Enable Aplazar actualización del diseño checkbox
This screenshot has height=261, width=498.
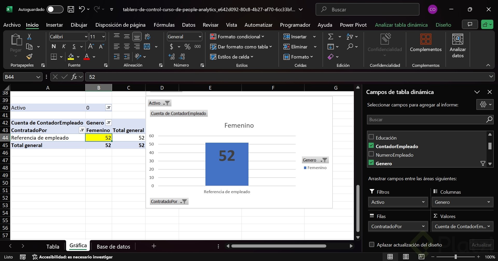click(x=372, y=245)
